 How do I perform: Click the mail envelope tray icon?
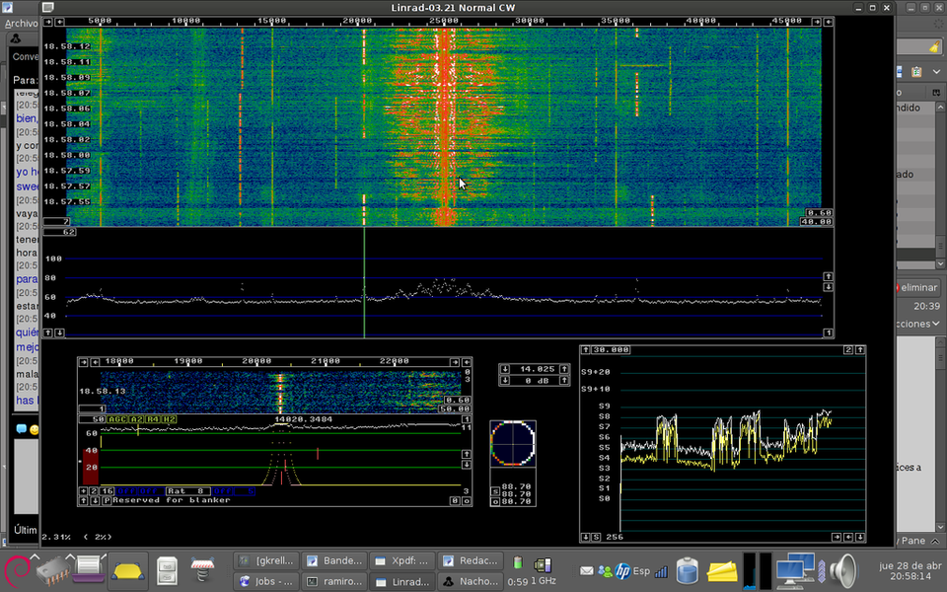[x=587, y=570]
